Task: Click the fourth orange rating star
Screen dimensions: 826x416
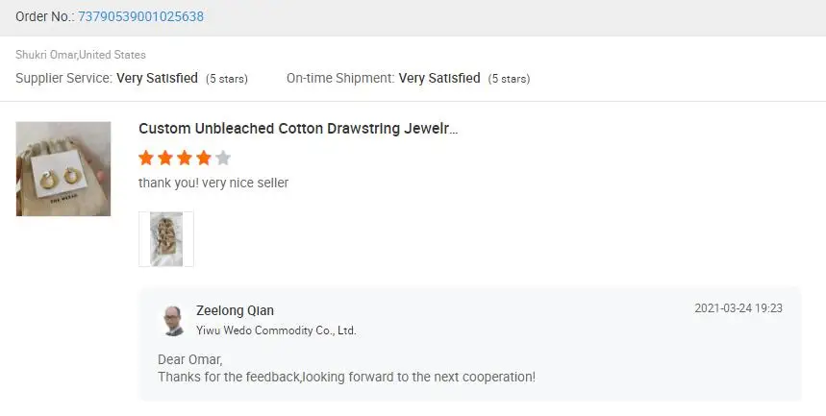Action: tap(204, 158)
